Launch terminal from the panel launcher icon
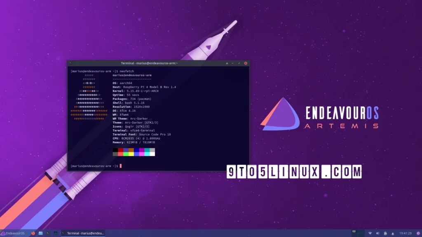This screenshot has width=422, height=237. point(48,233)
